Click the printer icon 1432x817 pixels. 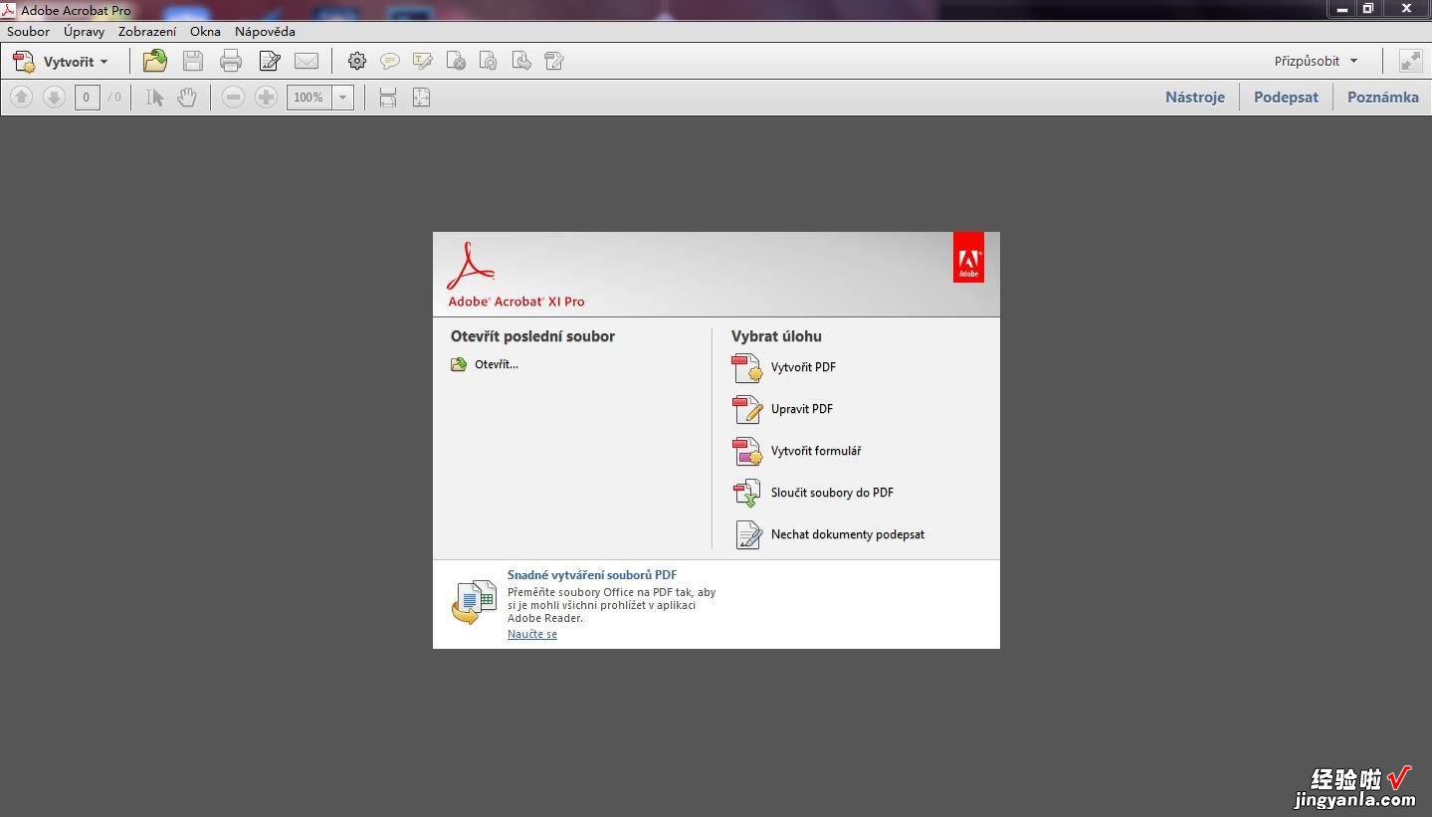(x=231, y=61)
